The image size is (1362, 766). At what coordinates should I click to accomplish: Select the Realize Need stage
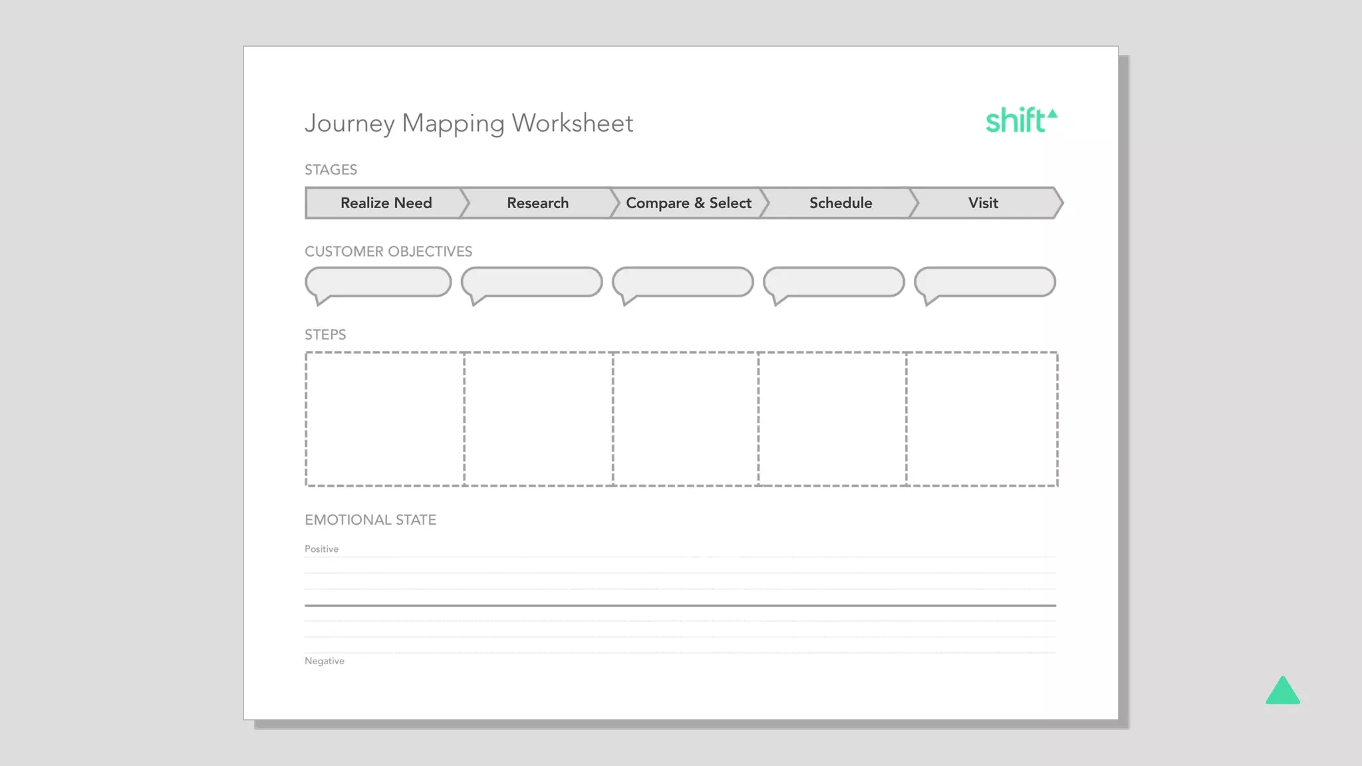386,203
